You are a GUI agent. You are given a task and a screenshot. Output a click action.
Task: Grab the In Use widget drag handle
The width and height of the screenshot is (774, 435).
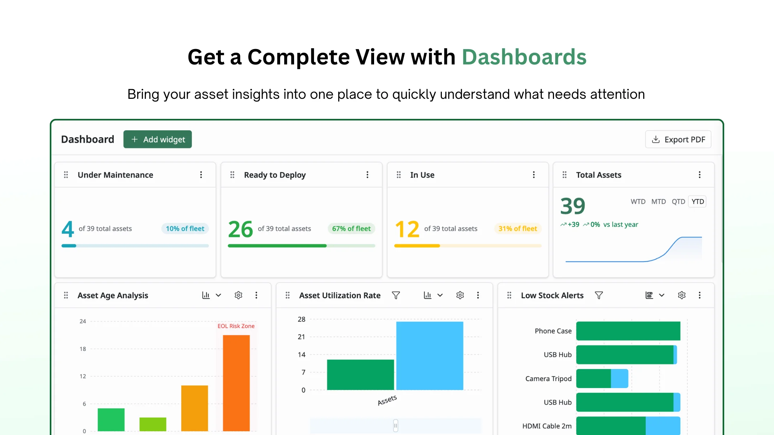pyautogui.click(x=398, y=175)
